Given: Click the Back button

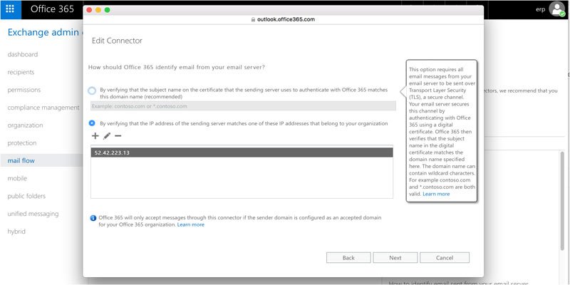Looking at the screenshot, I should (x=348, y=258).
